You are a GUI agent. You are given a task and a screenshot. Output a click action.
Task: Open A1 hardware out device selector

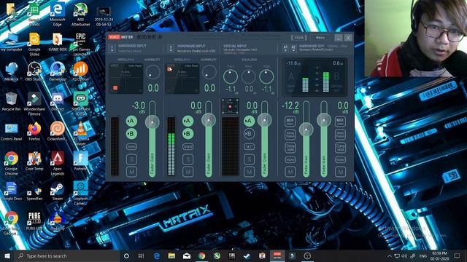click(x=285, y=48)
